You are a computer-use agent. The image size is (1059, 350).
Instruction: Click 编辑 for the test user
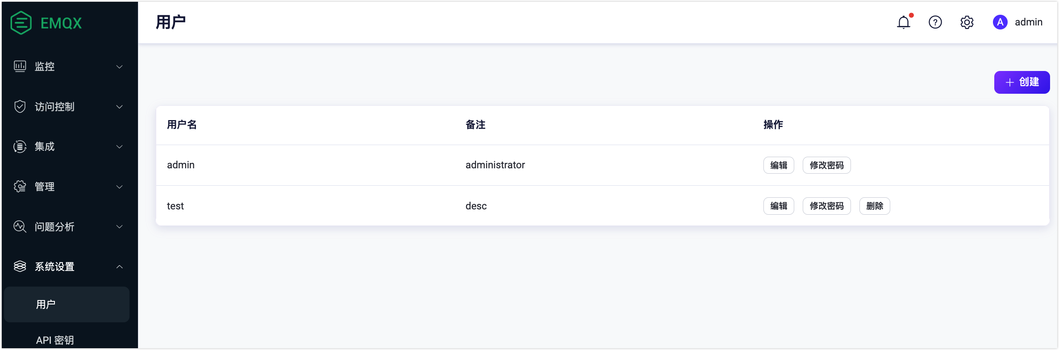779,206
